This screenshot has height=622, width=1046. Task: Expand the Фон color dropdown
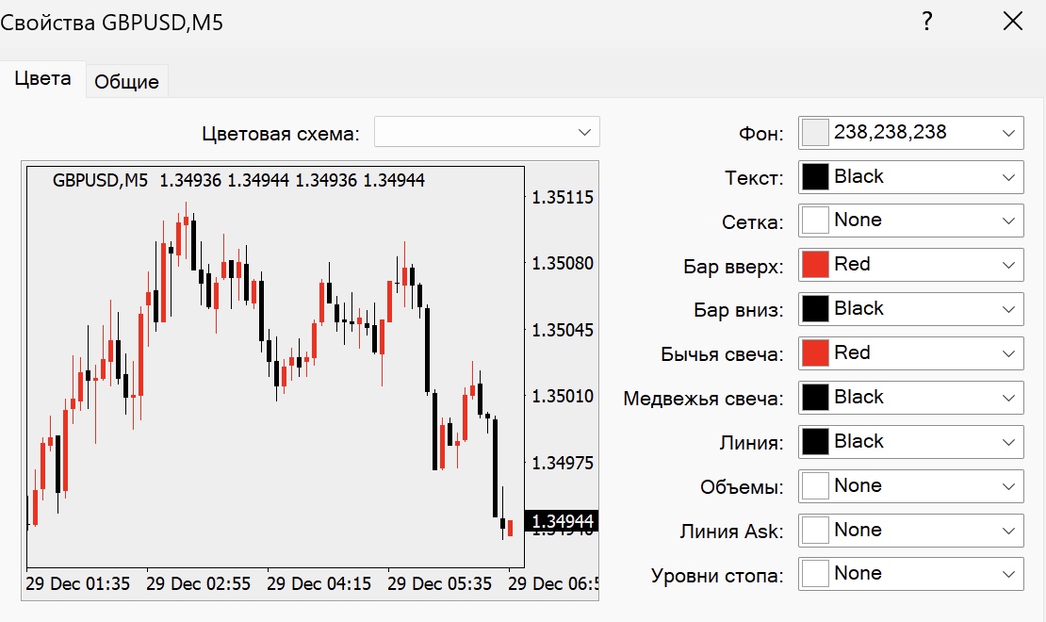point(1009,133)
